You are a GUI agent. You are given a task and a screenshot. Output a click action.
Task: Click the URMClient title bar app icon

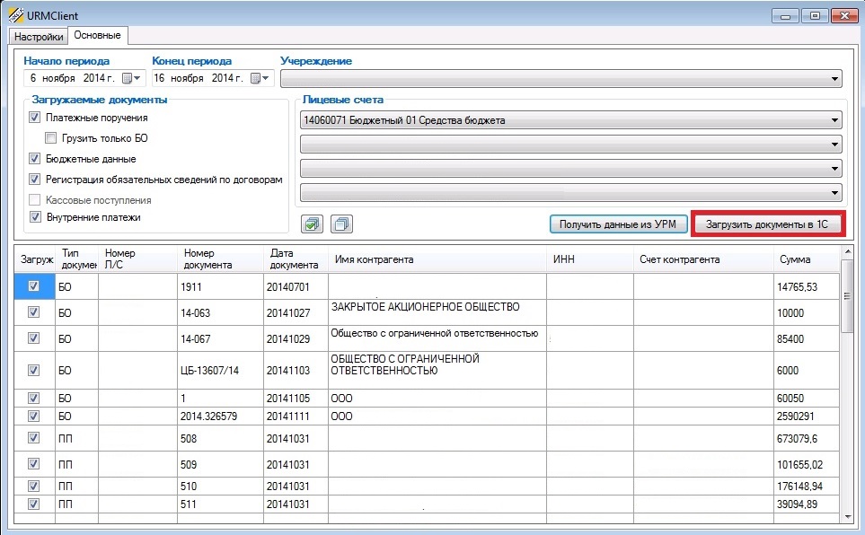coord(15,15)
